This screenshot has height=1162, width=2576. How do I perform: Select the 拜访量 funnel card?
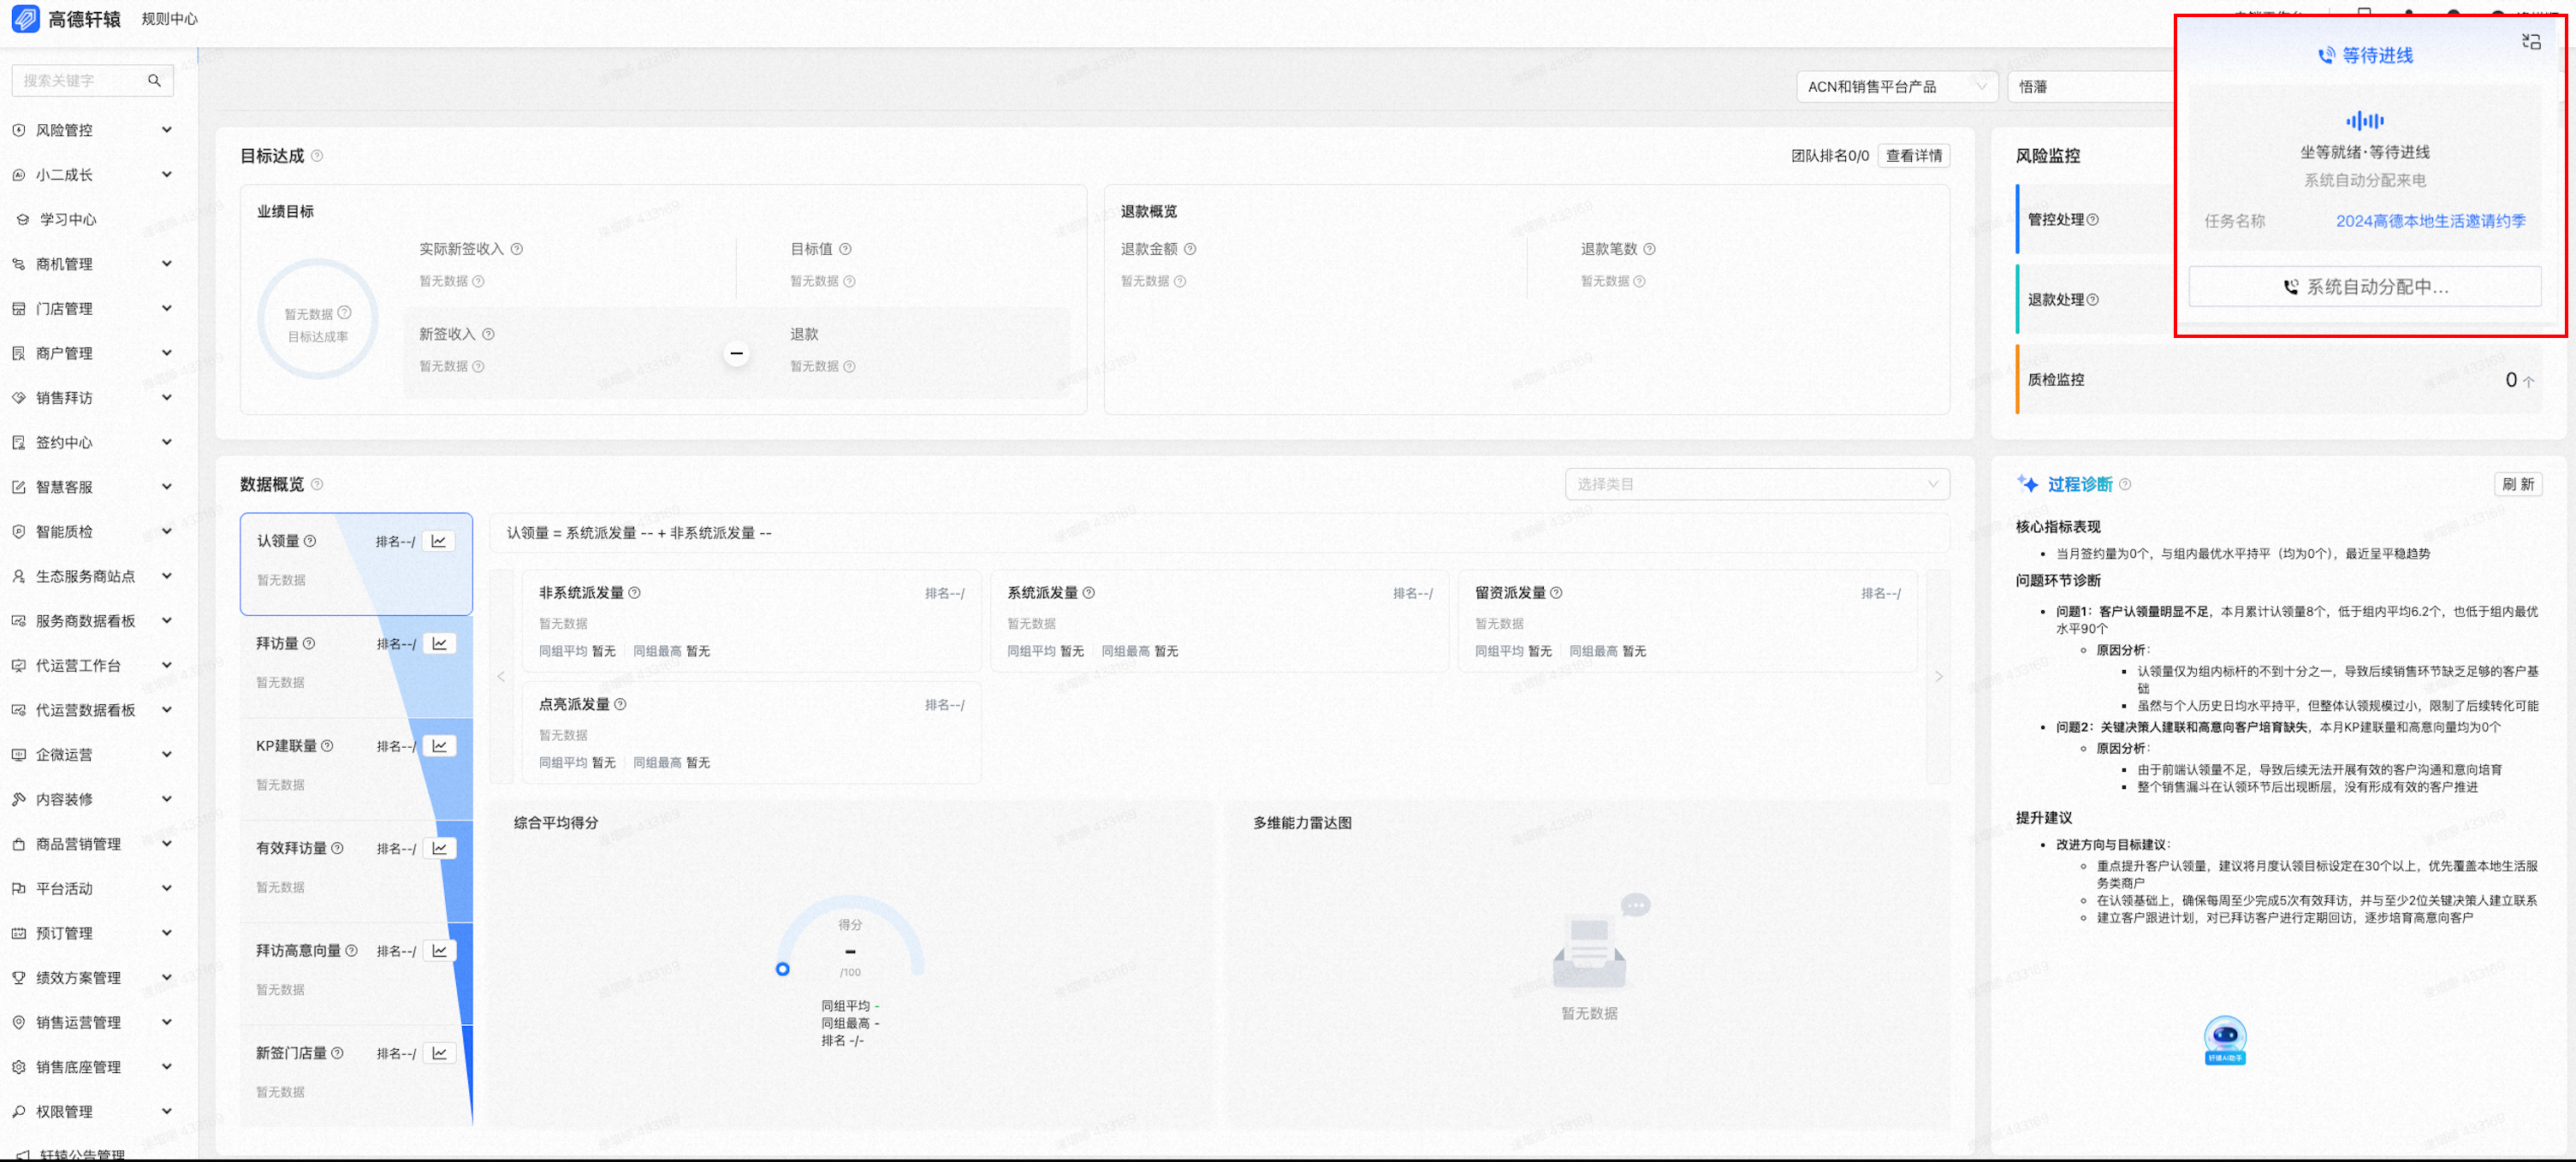[x=356, y=666]
